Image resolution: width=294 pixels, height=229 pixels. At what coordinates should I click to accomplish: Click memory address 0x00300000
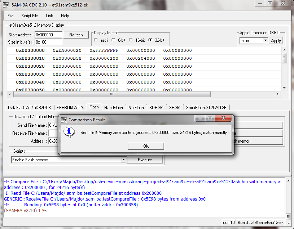coord(30,50)
